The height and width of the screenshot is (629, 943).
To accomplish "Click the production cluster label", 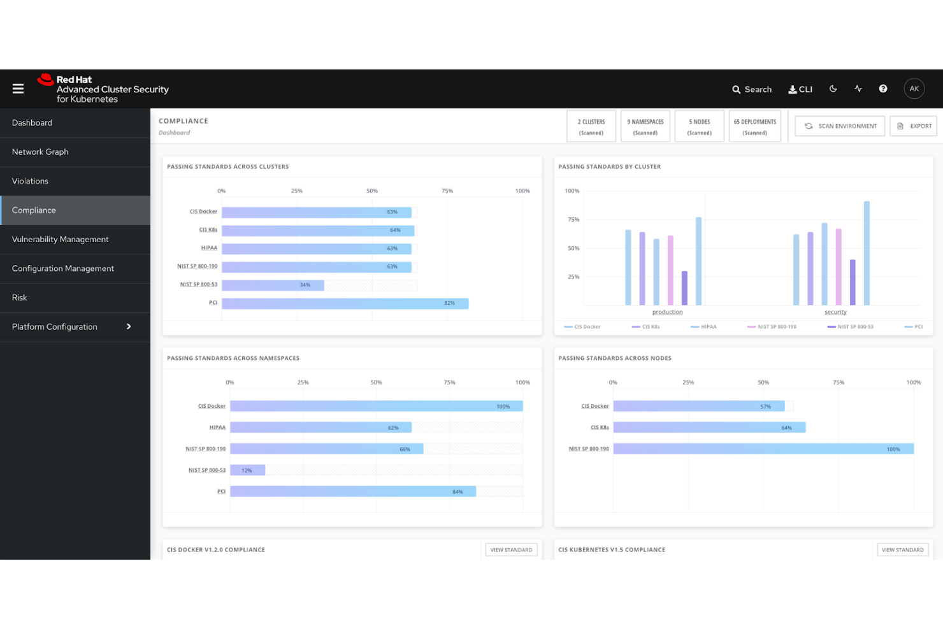I will (x=666, y=312).
